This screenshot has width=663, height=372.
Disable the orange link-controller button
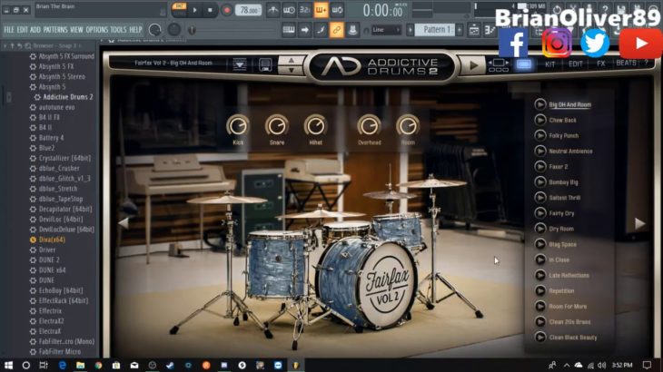click(x=337, y=30)
